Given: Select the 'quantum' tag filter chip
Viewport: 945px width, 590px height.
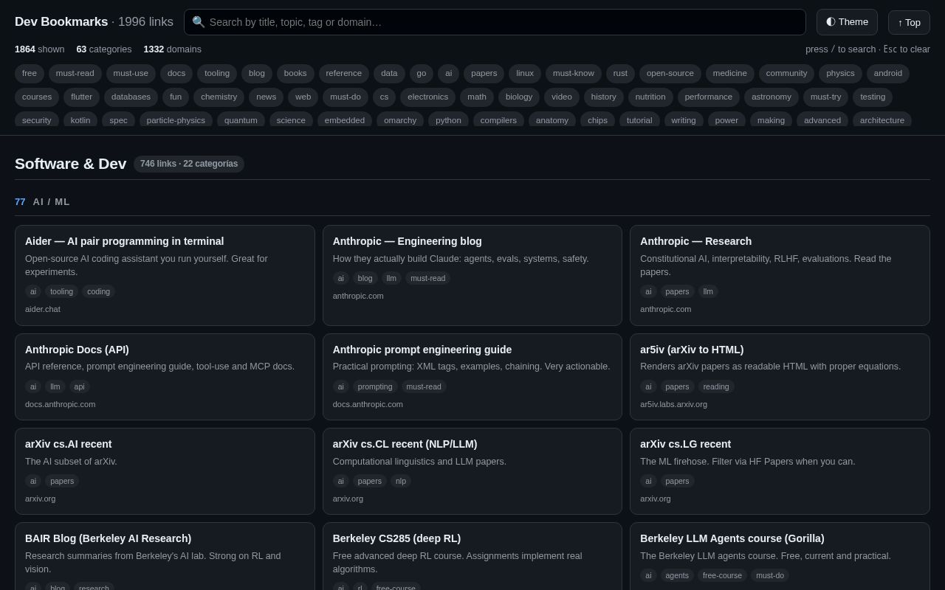Looking at the screenshot, I should click(241, 119).
